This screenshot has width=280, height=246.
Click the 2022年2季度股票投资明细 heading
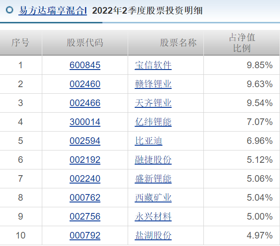pos(147,11)
